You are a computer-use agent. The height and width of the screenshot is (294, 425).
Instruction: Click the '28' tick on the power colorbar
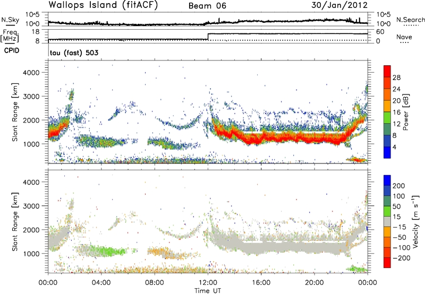coord(396,77)
